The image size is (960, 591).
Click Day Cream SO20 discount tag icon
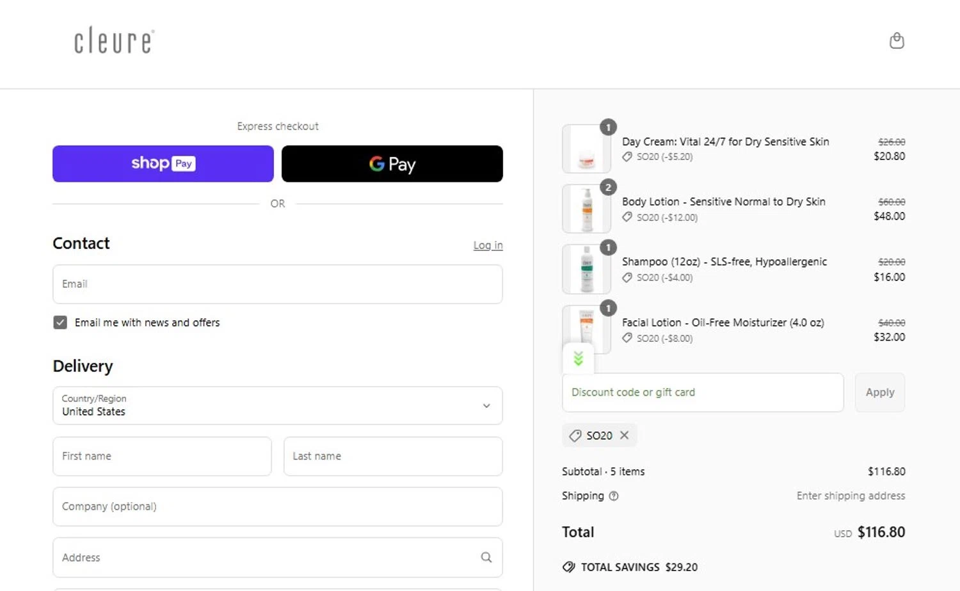point(627,157)
